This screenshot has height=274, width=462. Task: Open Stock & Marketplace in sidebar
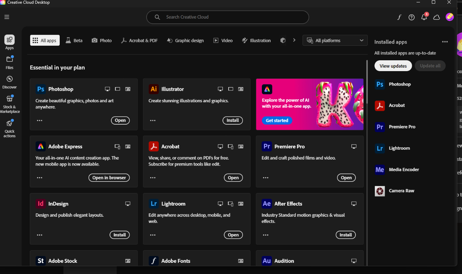[9, 104]
